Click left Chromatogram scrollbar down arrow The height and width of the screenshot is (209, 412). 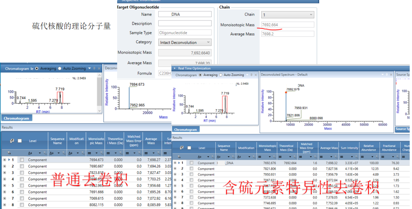click(x=99, y=111)
